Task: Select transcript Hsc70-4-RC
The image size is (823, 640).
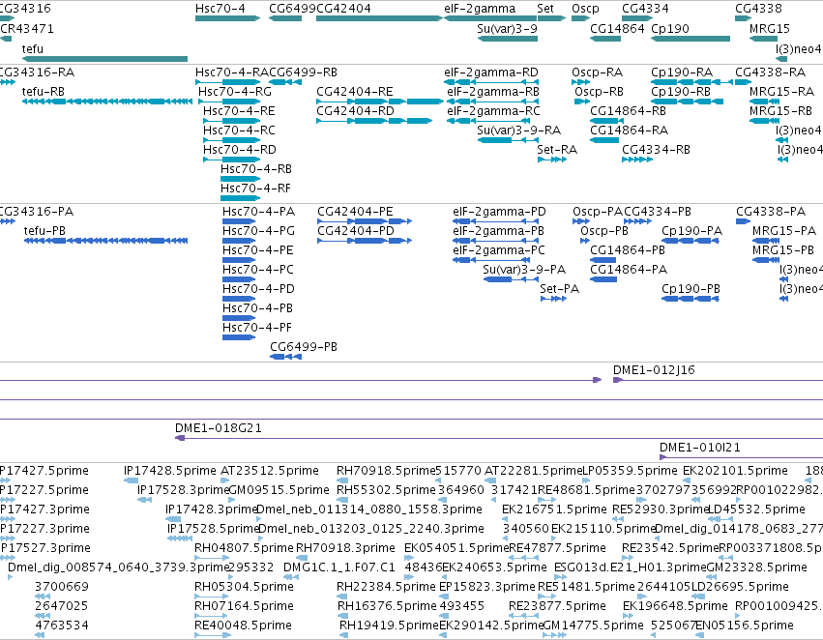Action: coord(231,140)
